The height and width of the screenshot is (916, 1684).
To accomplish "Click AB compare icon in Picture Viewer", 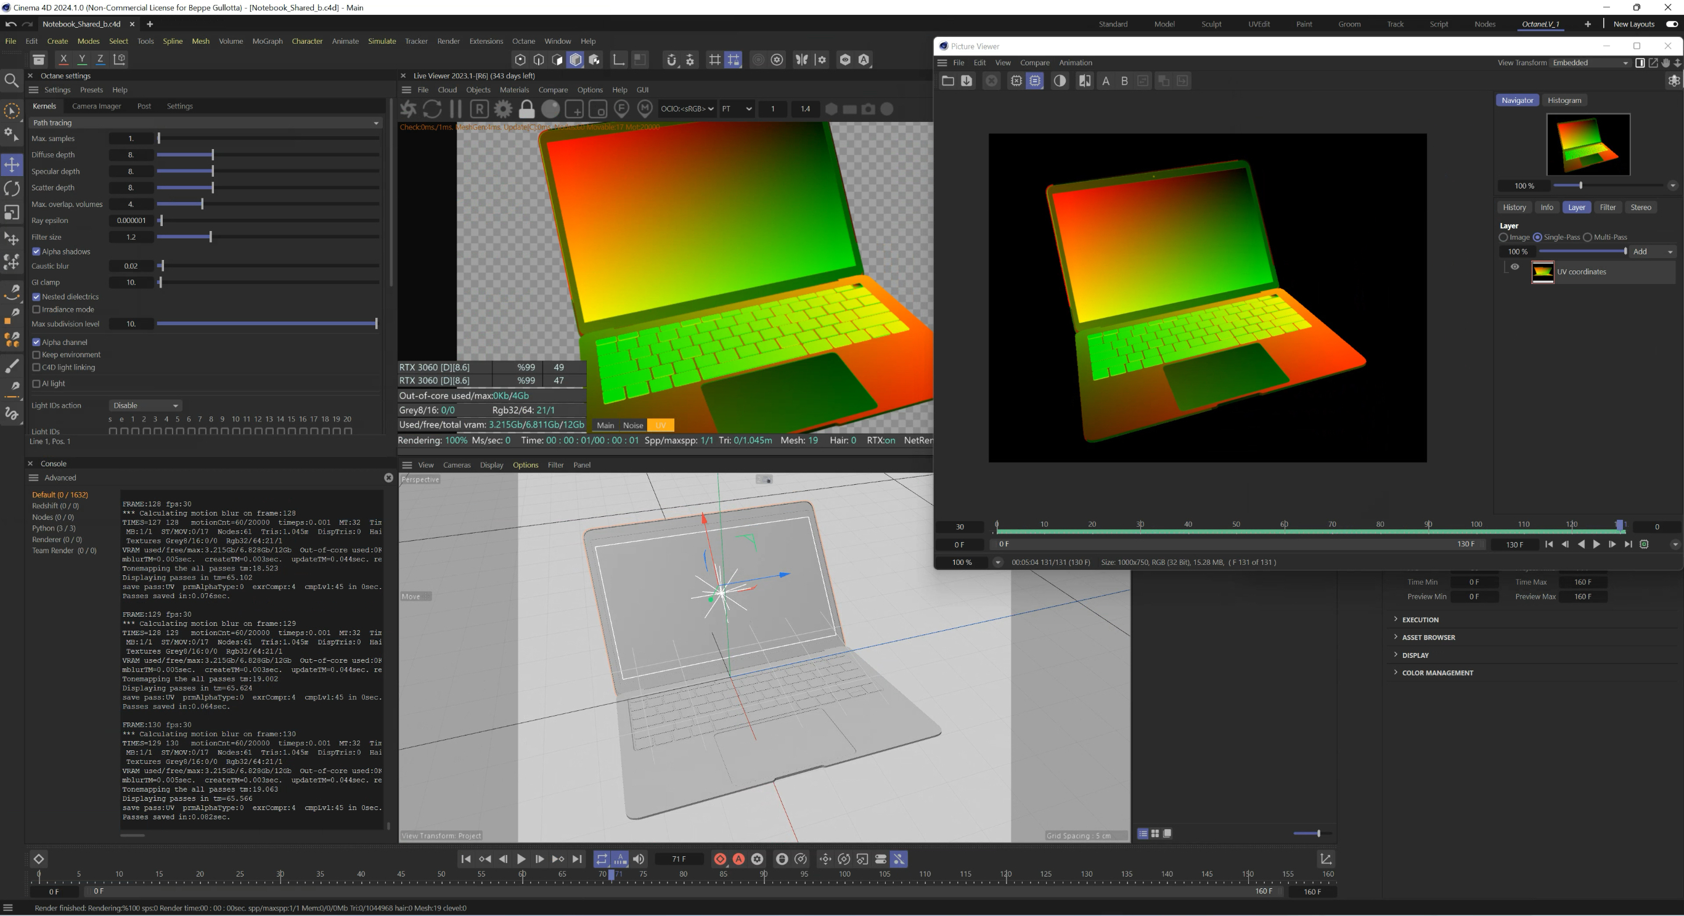I will [x=1084, y=81].
